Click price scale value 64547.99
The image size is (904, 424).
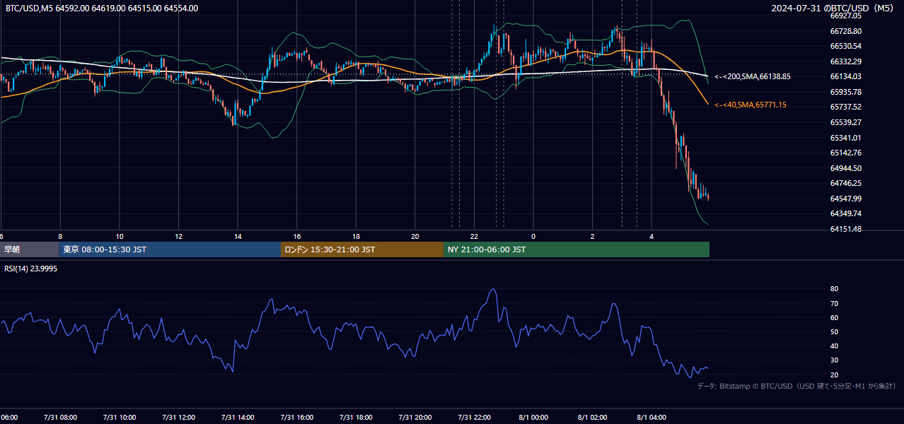click(x=845, y=199)
